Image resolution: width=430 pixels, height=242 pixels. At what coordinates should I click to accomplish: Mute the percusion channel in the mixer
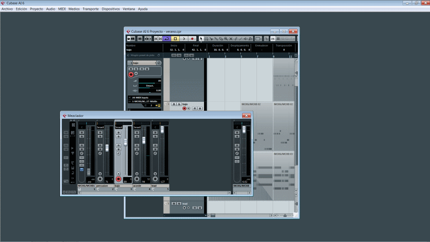coord(100,133)
